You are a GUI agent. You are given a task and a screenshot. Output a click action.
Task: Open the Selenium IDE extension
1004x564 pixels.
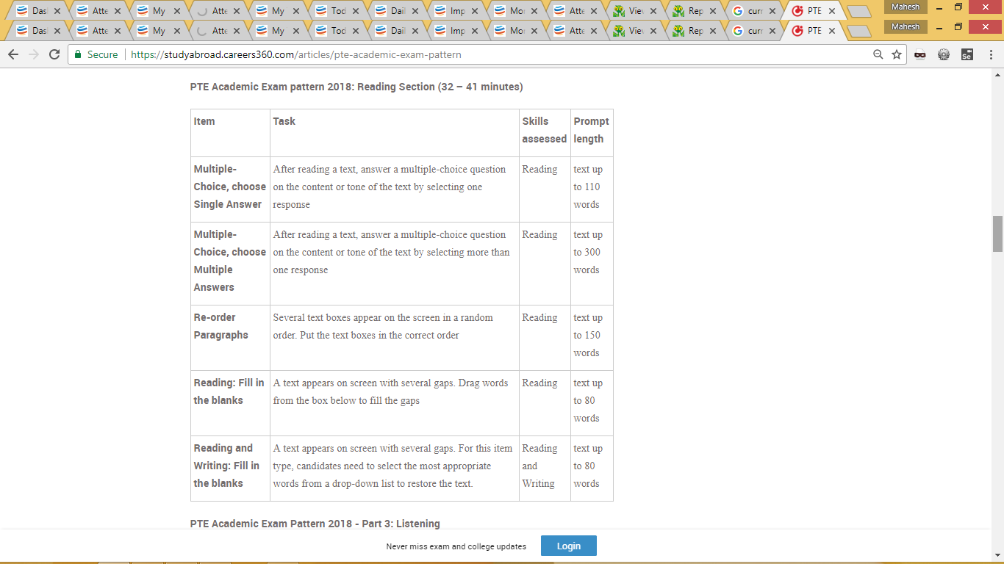(x=967, y=54)
